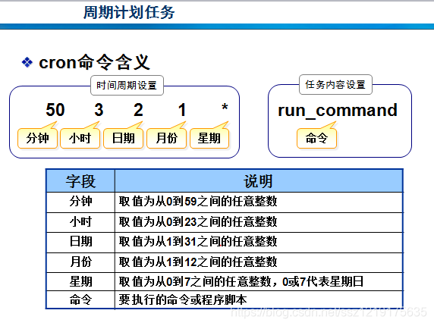The image size is (434, 326).
Task: Select the 小时 table row cell
Action: point(80,222)
